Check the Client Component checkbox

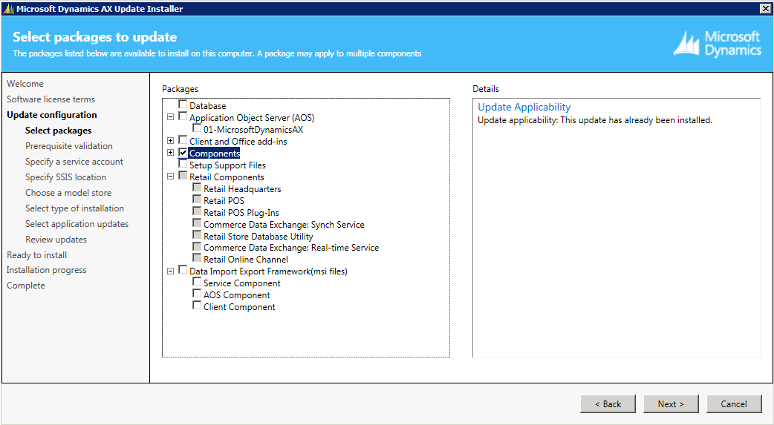point(197,306)
